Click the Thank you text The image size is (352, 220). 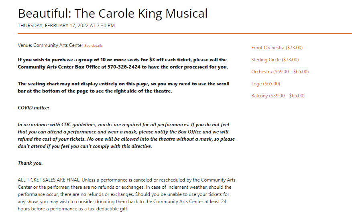[x=31, y=163]
